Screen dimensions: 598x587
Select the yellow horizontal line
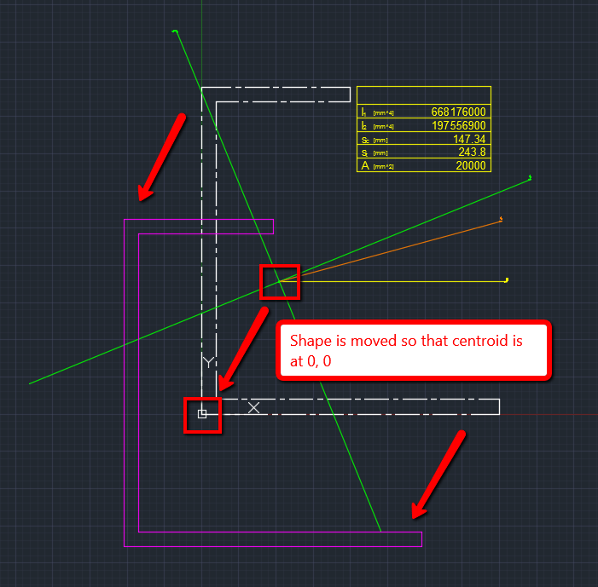[392, 281]
